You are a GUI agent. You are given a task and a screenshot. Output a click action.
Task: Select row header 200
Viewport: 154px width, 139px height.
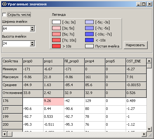tap(12, 125)
